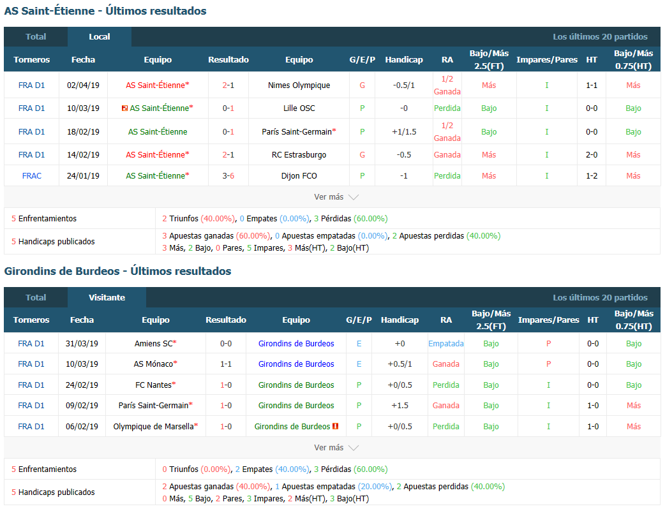This screenshot has width=665, height=509.
Task: Click París Saint-Germain in the 18/02/19 row
Action: tap(297, 132)
